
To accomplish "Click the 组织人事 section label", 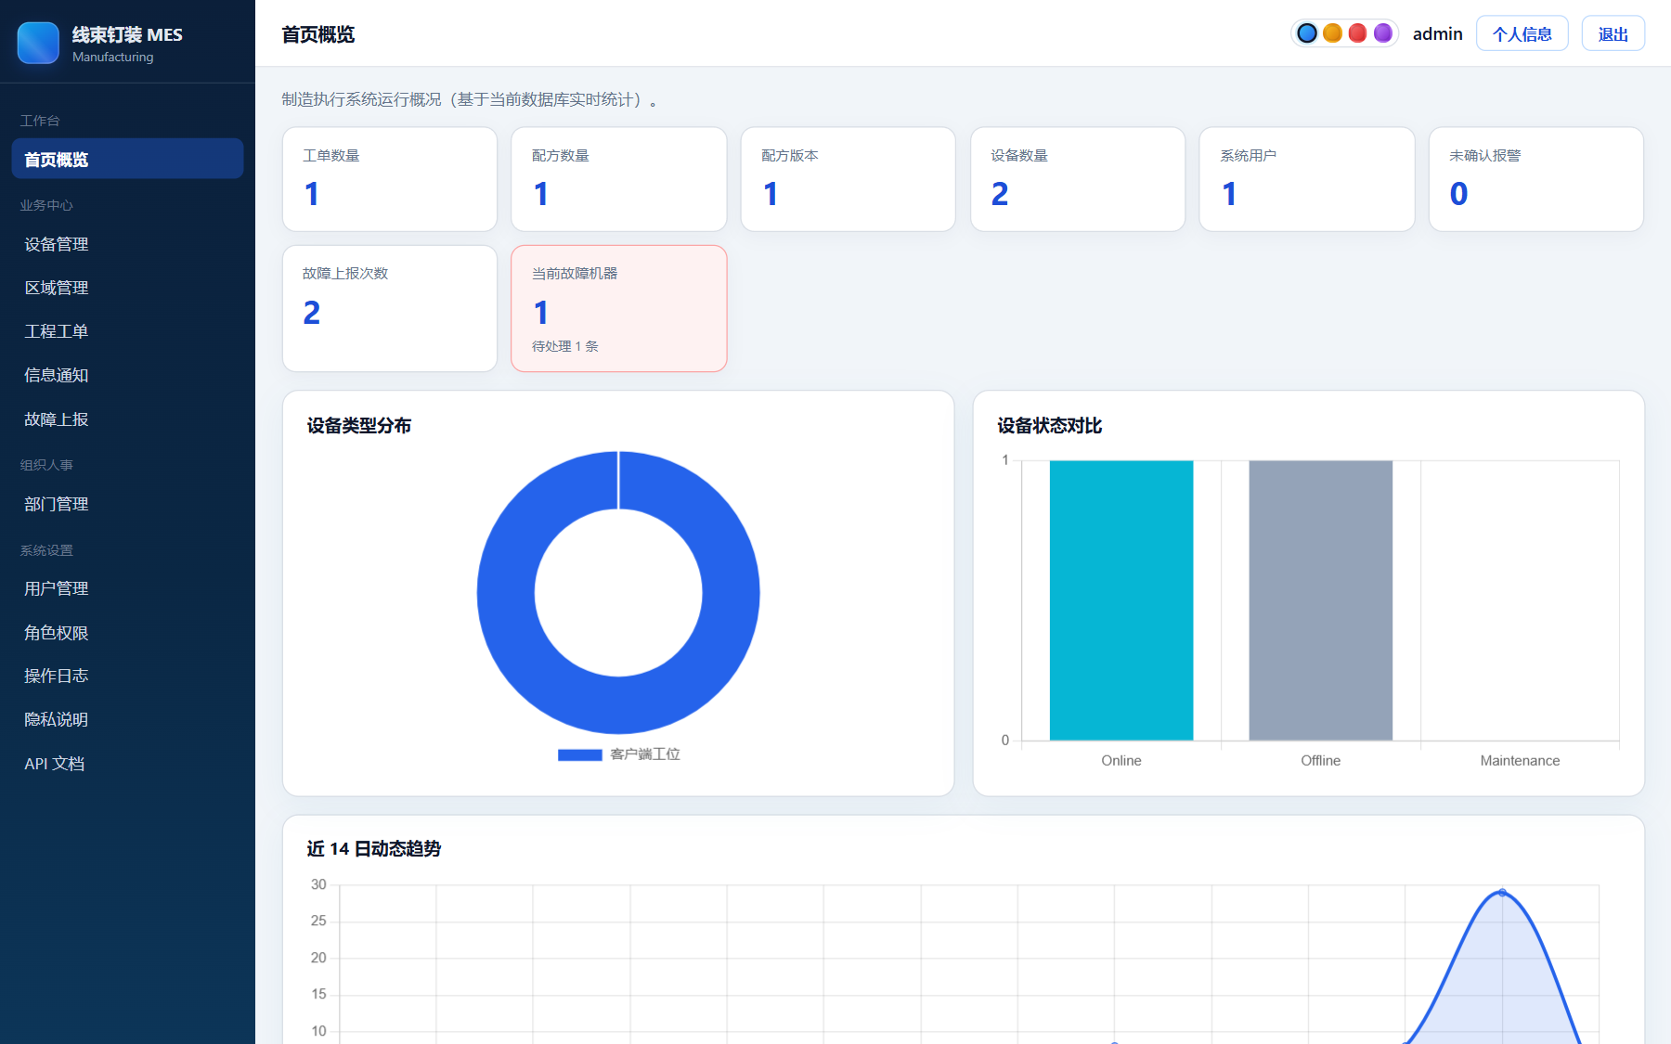I will (x=46, y=465).
